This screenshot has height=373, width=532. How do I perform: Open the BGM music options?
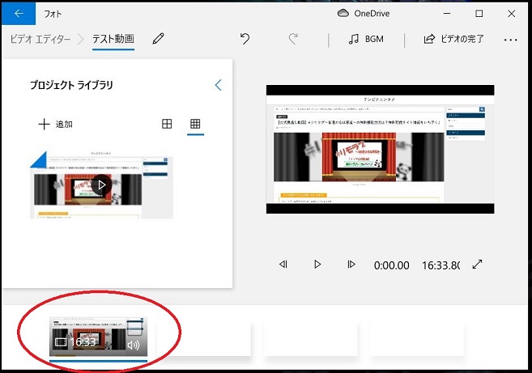pos(366,39)
